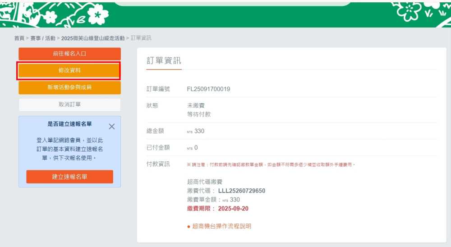Click the 已付金額 value of 0
This screenshot has height=247, width=451.
pos(196,148)
